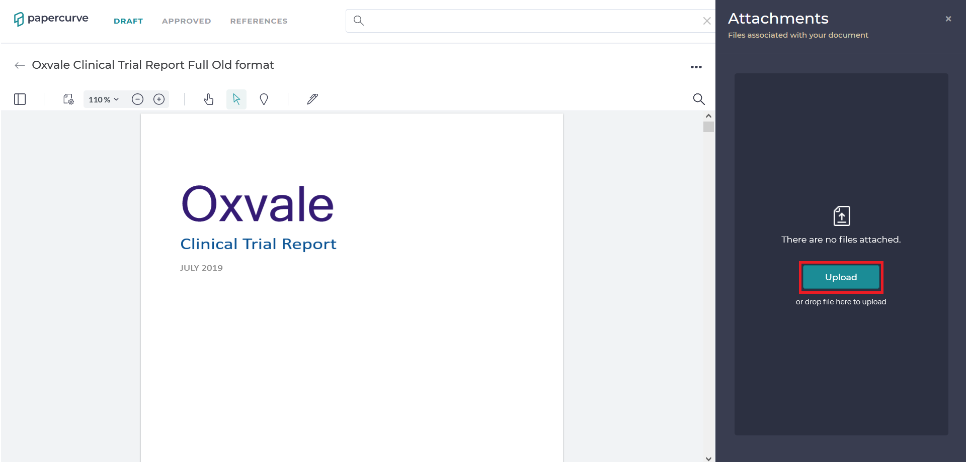The width and height of the screenshot is (966, 462).
Task: Clear the search field with X
Action: tap(707, 21)
